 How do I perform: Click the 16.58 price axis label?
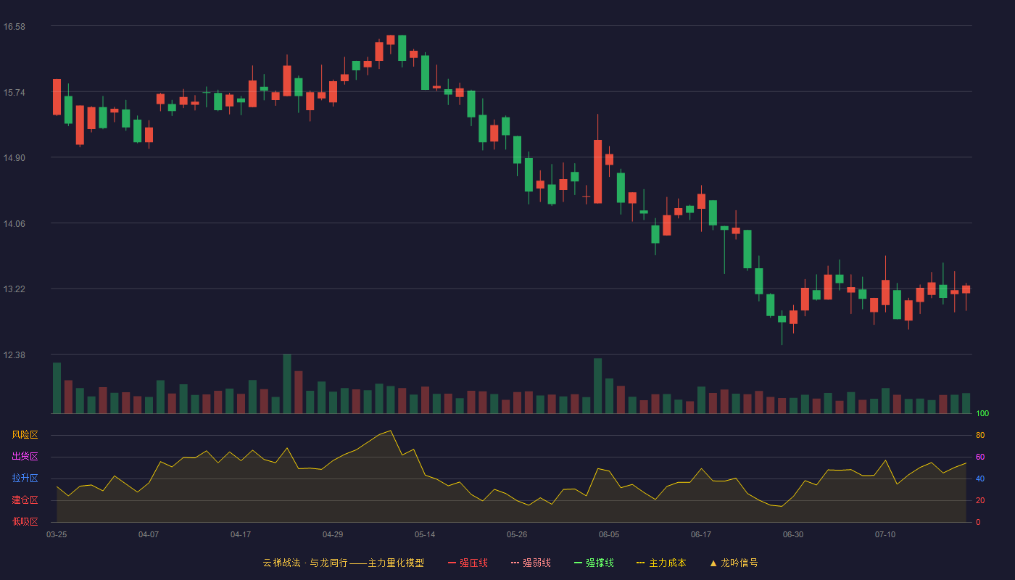click(x=14, y=27)
